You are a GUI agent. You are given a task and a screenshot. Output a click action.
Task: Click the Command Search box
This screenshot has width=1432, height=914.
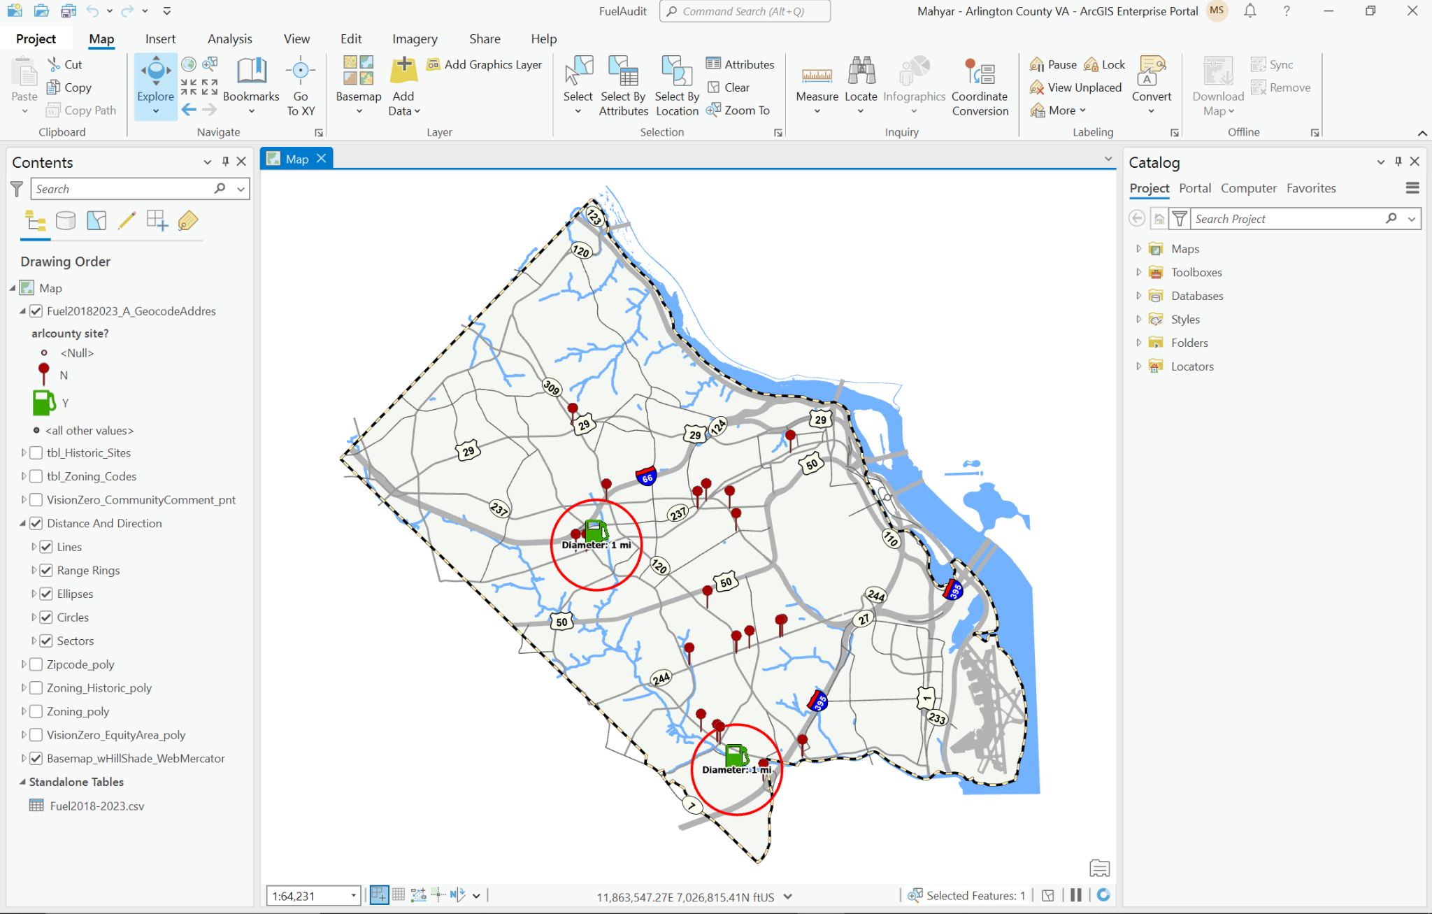pos(744,11)
